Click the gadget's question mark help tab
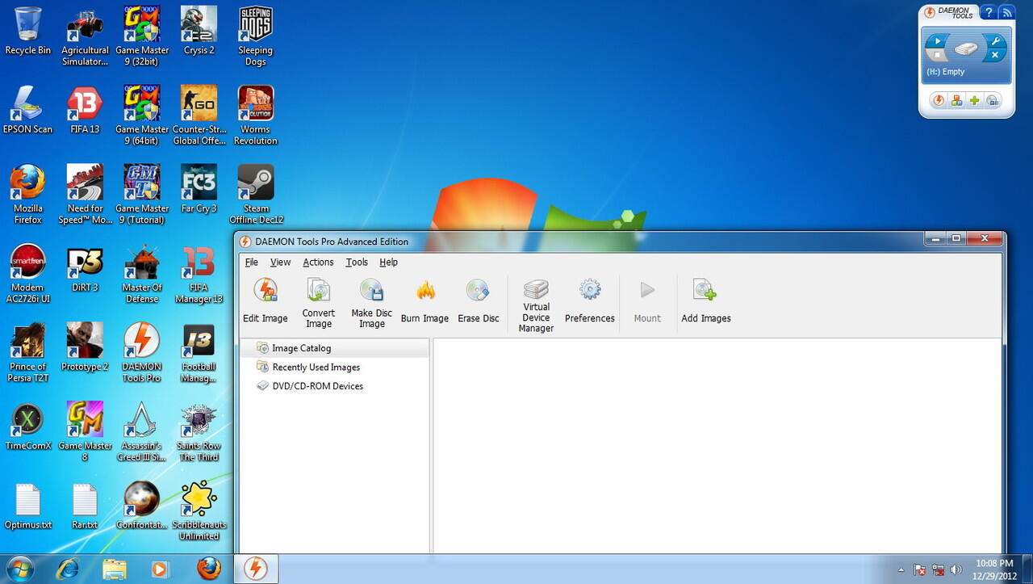The image size is (1033, 584). tap(988, 12)
